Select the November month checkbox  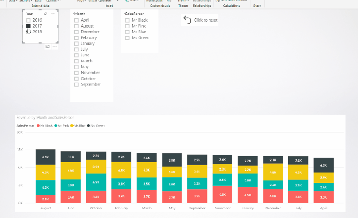point(76,73)
